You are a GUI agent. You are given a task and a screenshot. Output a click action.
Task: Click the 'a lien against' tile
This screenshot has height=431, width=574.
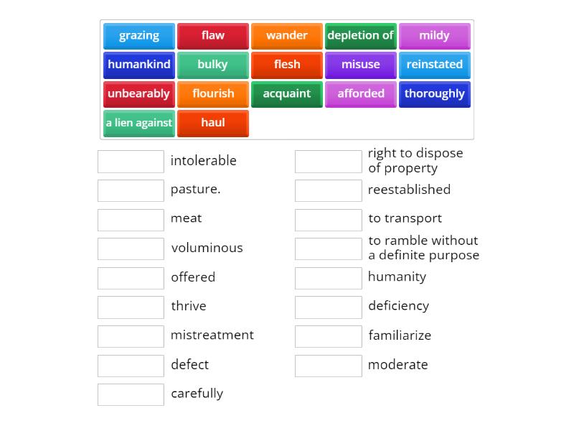[138, 123]
